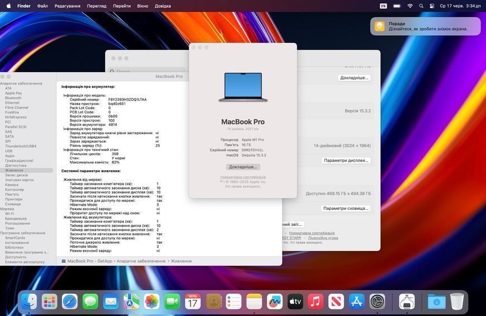Select Графіка/дисплеї in the sidebar

19,161
